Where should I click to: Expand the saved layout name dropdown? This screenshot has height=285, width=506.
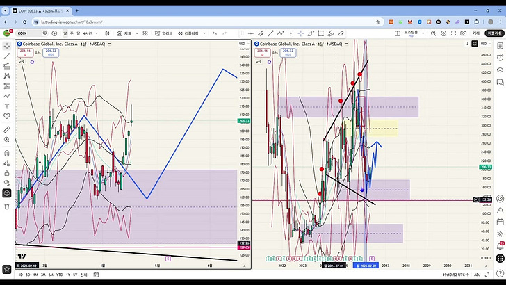[x=423, y=33]
